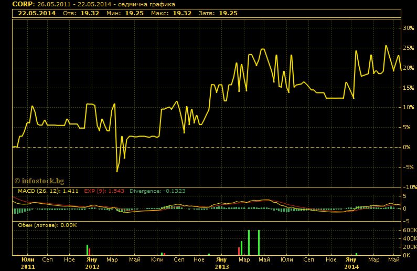Click the 0K volume axis label
Viewport: 417px width, 271px height.
(x=407, y=255)
